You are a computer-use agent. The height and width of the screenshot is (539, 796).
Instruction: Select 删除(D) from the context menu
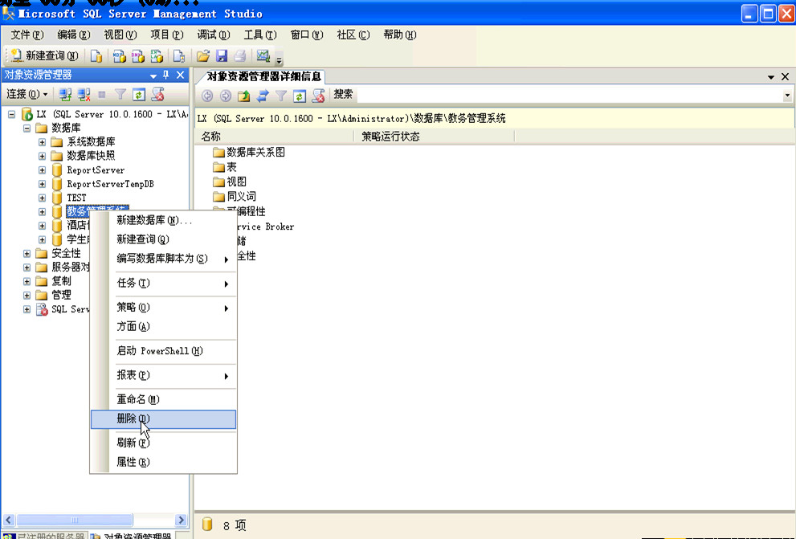point(163,419)
